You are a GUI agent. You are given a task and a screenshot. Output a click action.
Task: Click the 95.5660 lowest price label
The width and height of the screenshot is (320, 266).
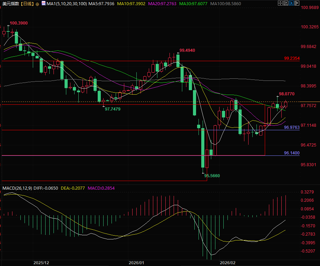(212, 176)
